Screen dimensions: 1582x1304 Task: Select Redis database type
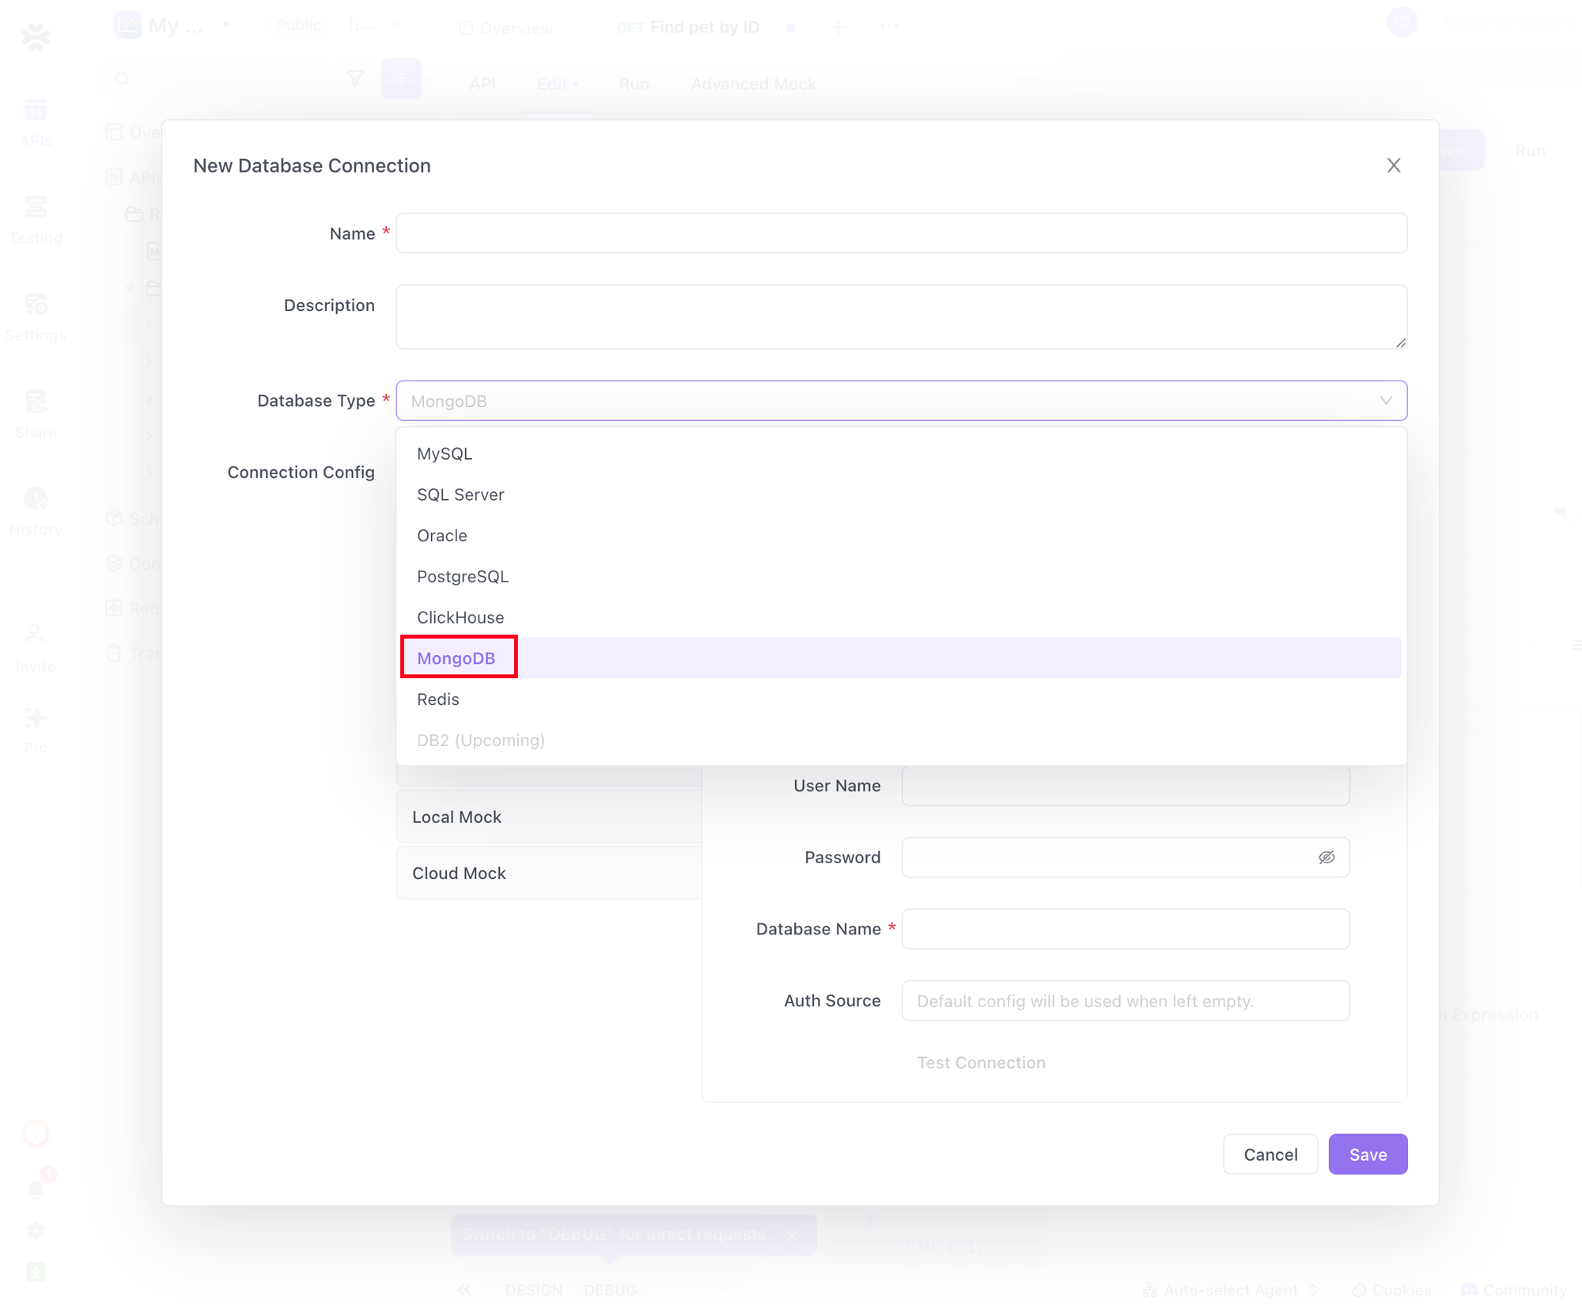coord(901,699)
